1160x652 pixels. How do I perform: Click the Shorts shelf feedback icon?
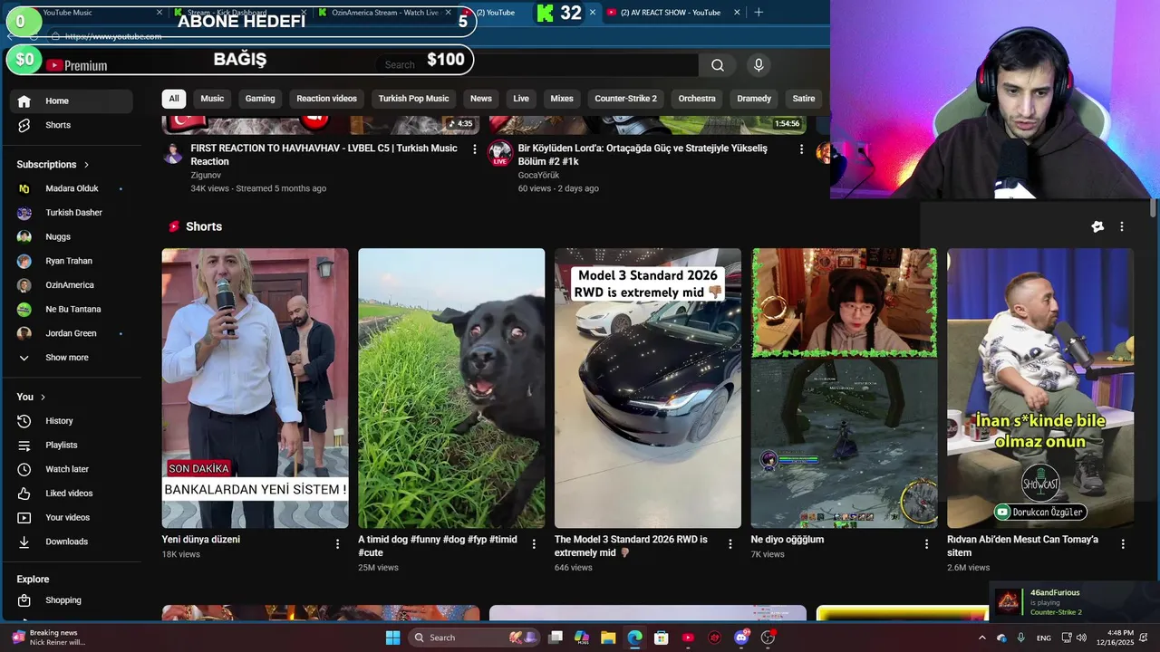(x=1097, y=226)
